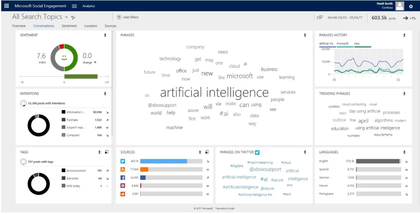Open the Sentiment tab
The height and width of the screenshot is (214, 420).
tap(69, 26)
